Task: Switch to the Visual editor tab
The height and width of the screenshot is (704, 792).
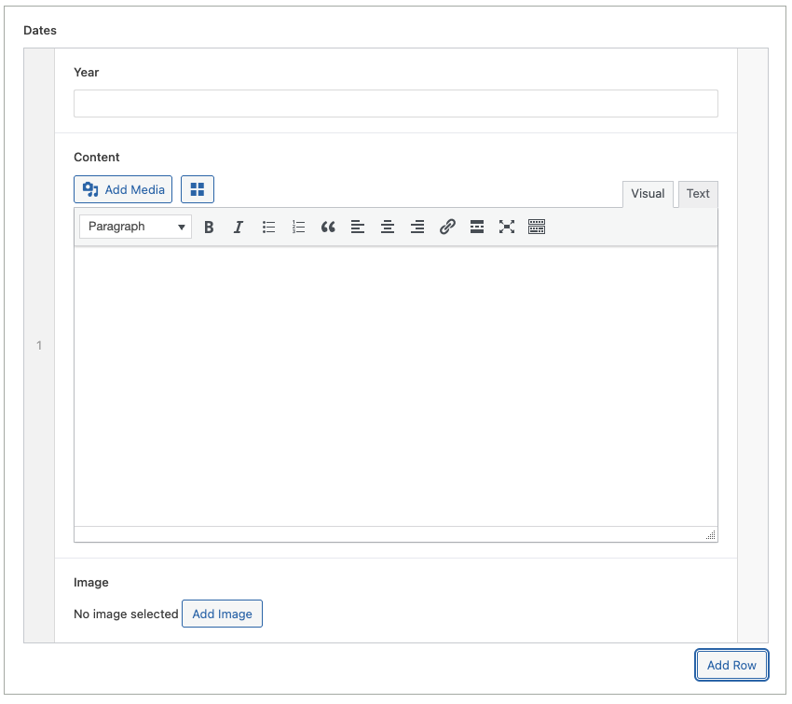Action: tap(648, 194)
